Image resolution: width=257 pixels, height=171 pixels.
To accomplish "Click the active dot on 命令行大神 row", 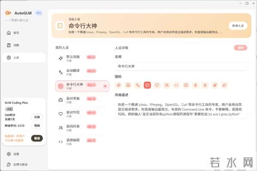I will [105, 86].
